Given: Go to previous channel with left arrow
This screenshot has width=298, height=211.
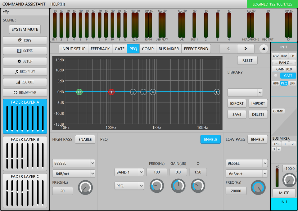Looking at the screenshot, I should click(228, 49).
